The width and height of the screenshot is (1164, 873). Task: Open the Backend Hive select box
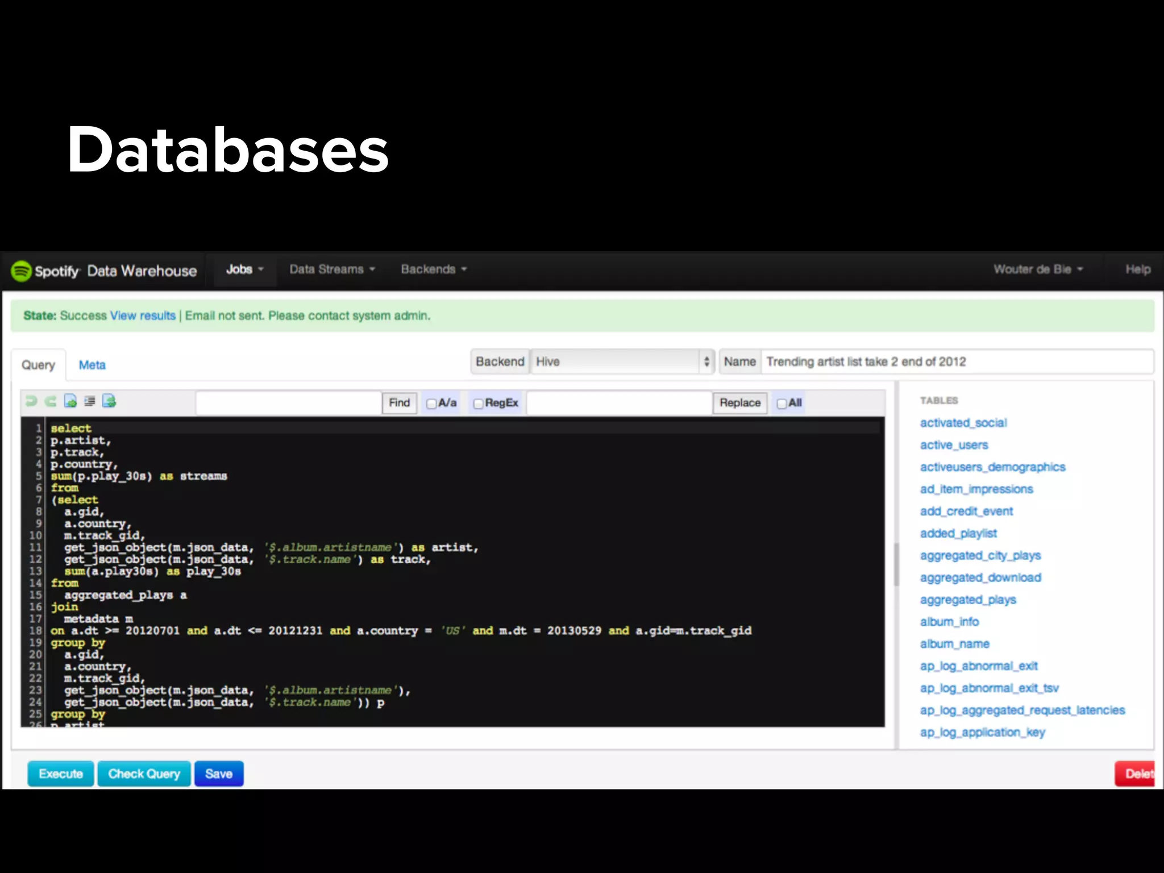[622, 361]
